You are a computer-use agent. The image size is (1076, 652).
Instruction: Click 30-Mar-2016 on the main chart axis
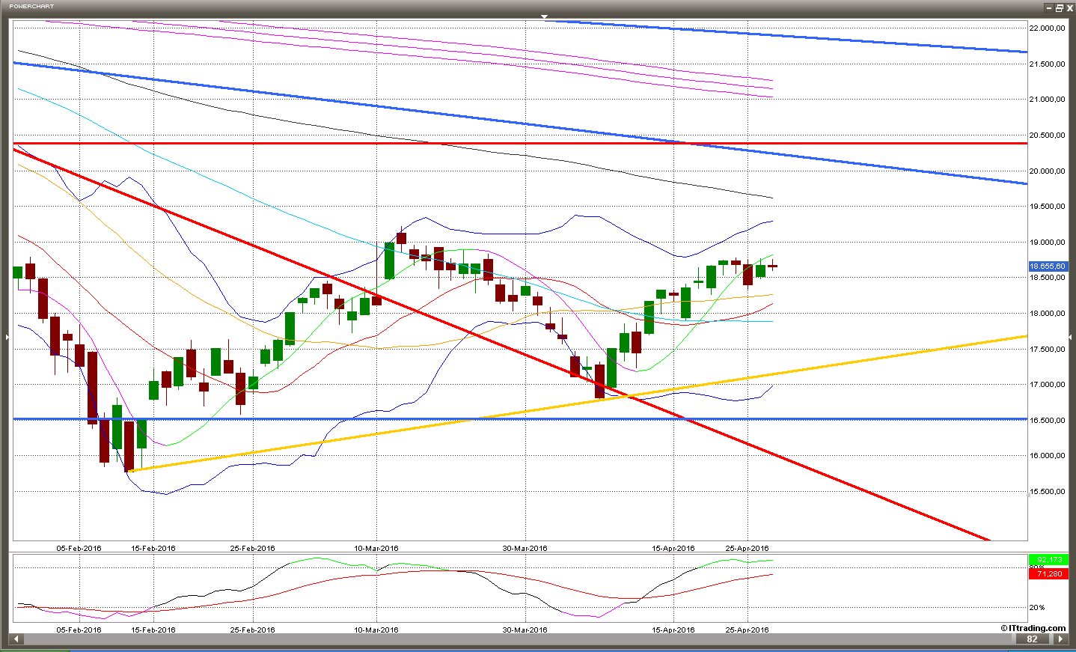(525, 548)
